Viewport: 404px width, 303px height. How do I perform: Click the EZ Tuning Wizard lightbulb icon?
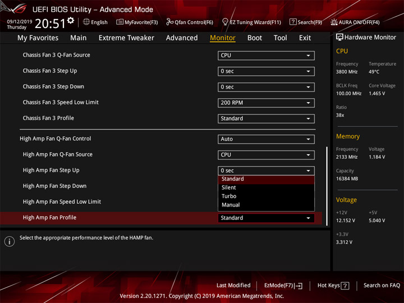[x=225, y=22]
